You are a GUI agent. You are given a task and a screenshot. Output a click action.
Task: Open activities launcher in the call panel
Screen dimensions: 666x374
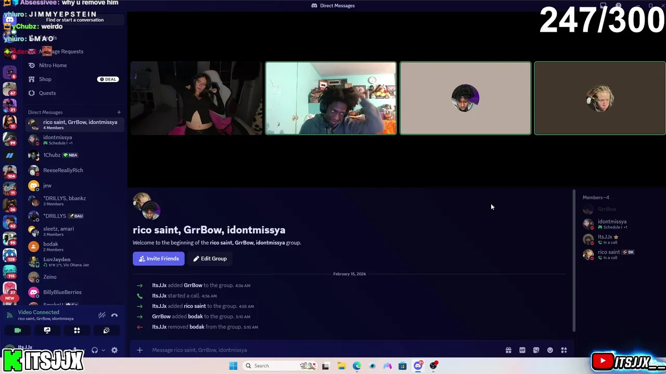pos(76,330)
